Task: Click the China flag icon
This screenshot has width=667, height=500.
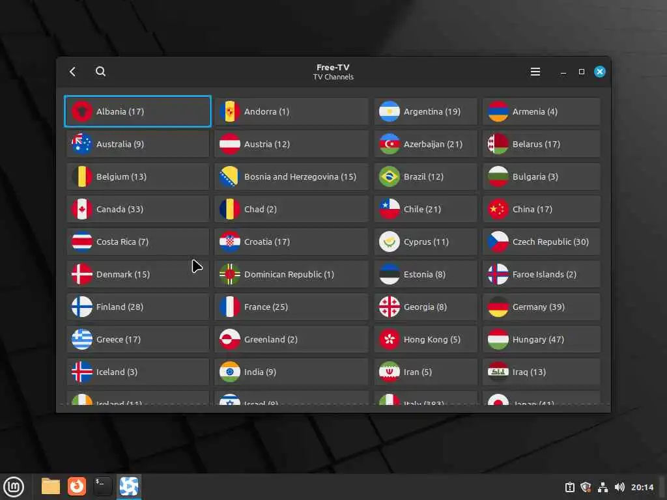Action: pos(498,209)
